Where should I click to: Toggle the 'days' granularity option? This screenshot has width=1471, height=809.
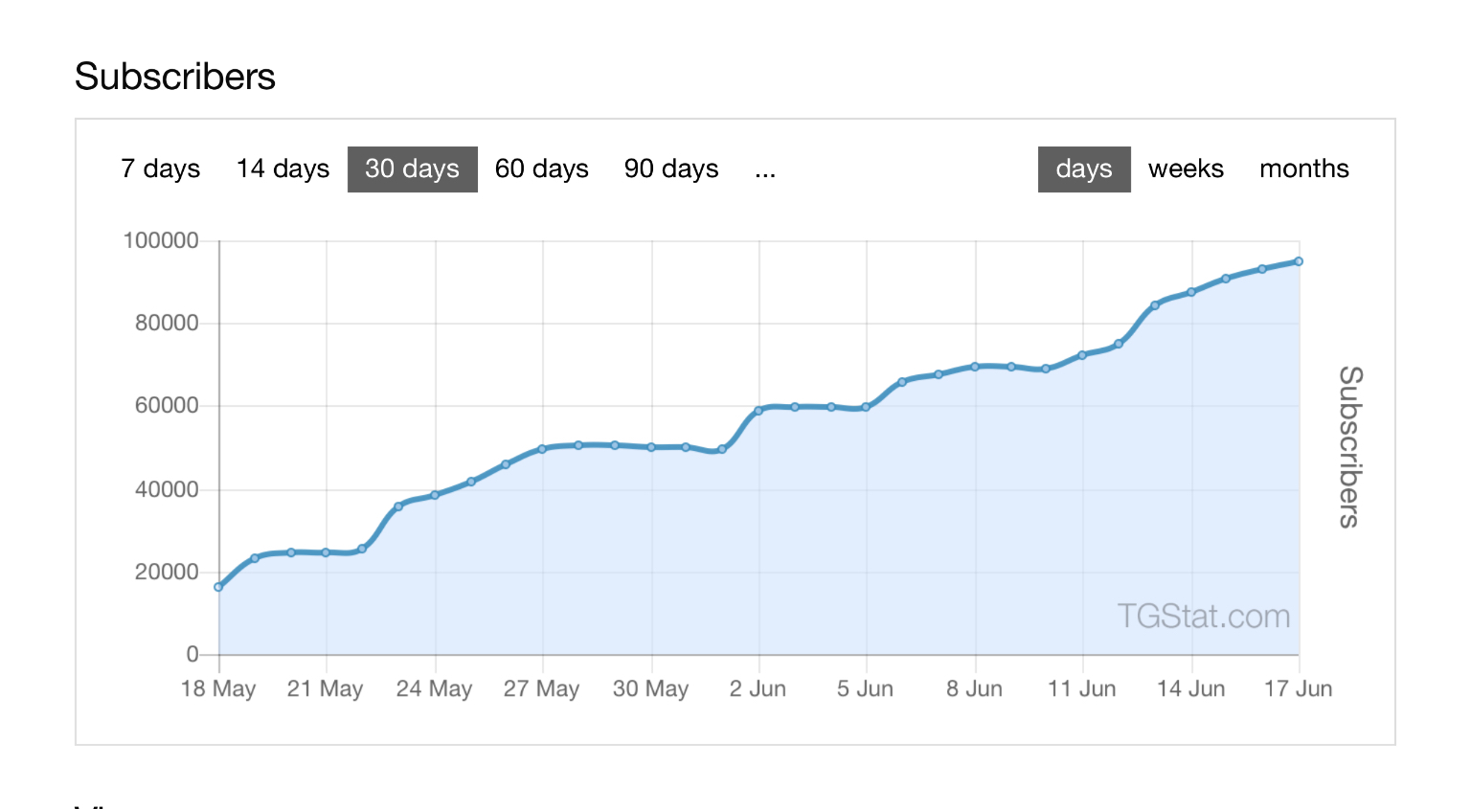1084,169
